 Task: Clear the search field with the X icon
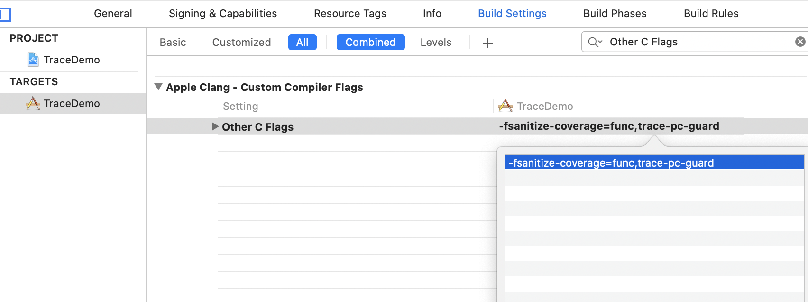[800, 42]
